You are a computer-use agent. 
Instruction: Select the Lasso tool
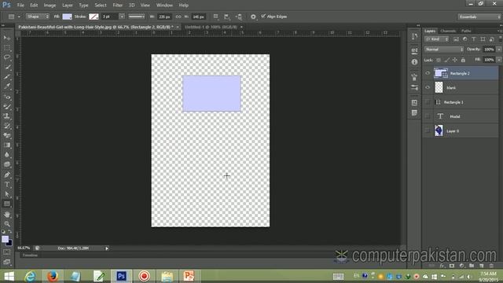pyautogui.click(x=7, y=57)
